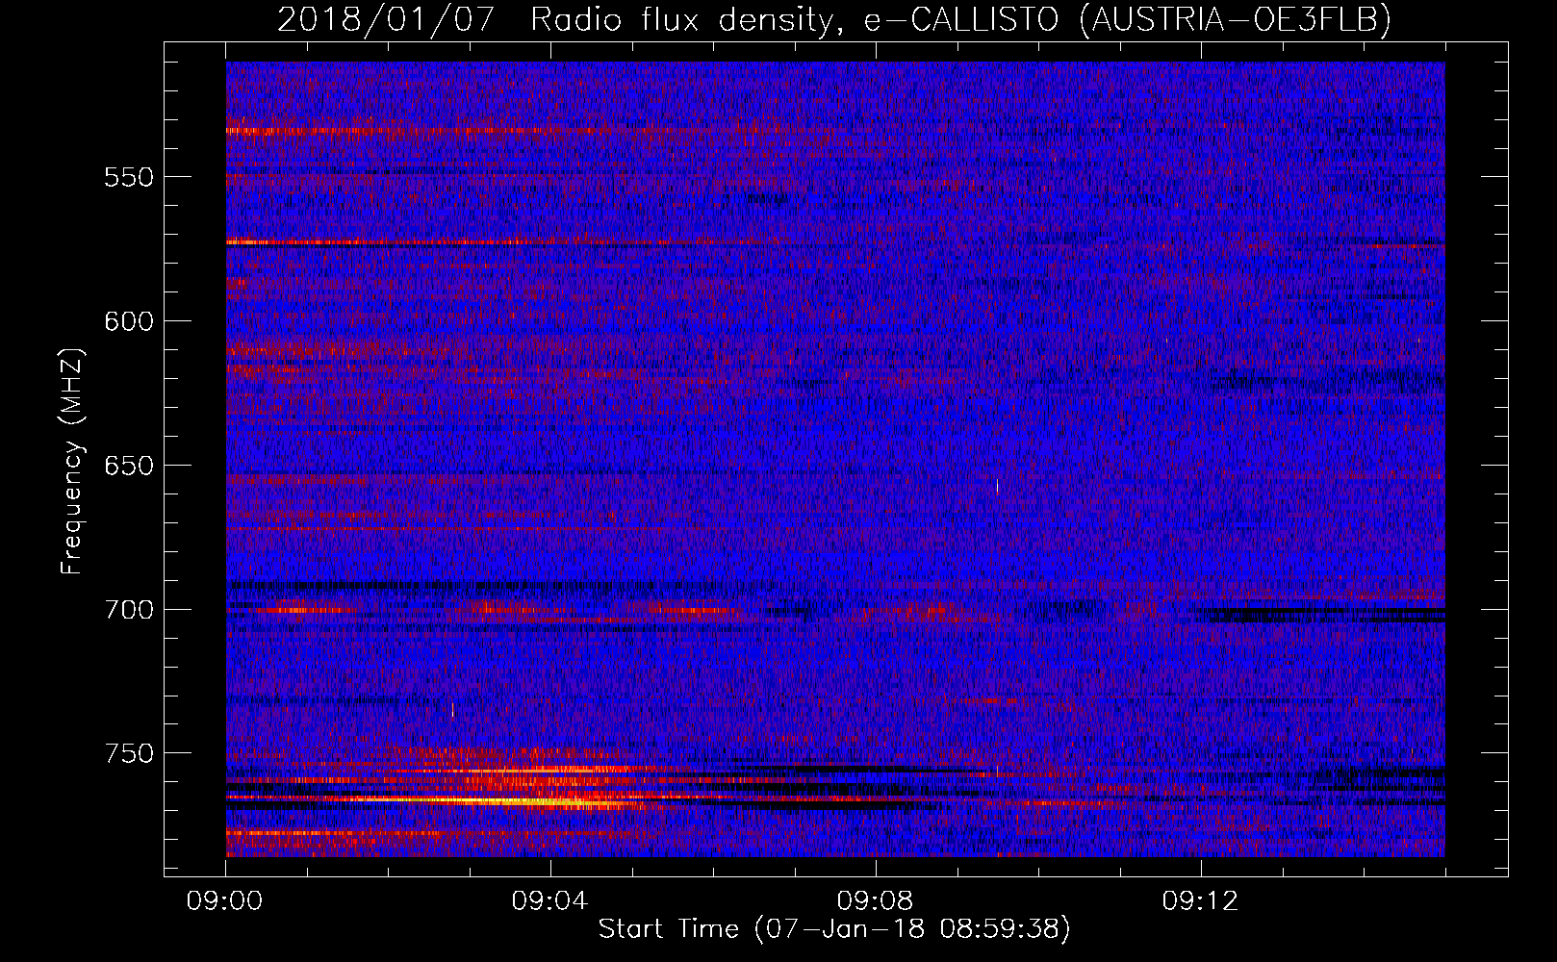This screenshot has height=962, width=1557.
Task: Click the 09:12 time tick label
Action: coord(1201,901)
